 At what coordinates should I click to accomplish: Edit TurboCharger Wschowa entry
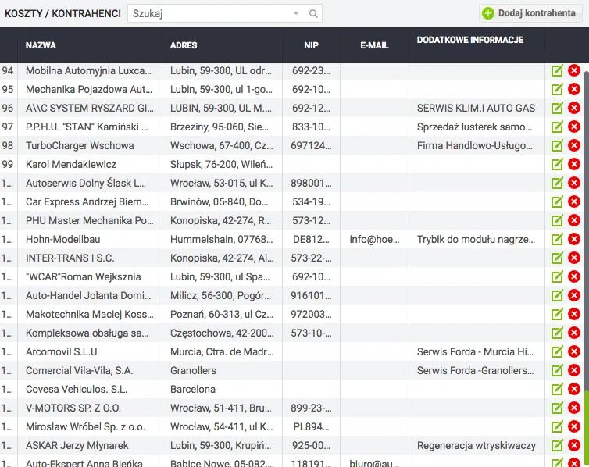click(x=557, y=146)
